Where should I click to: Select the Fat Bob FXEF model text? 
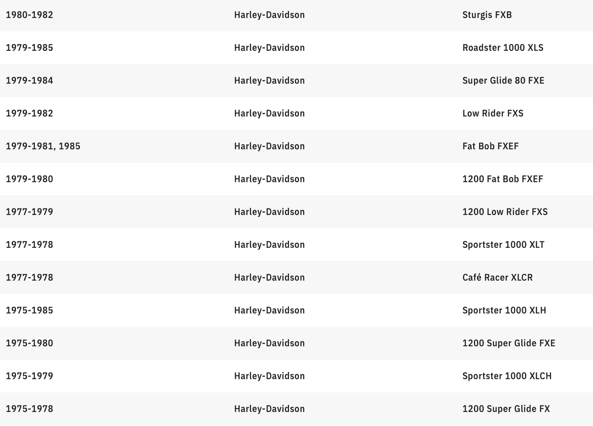pyautogui.click(x=490, y=146)
